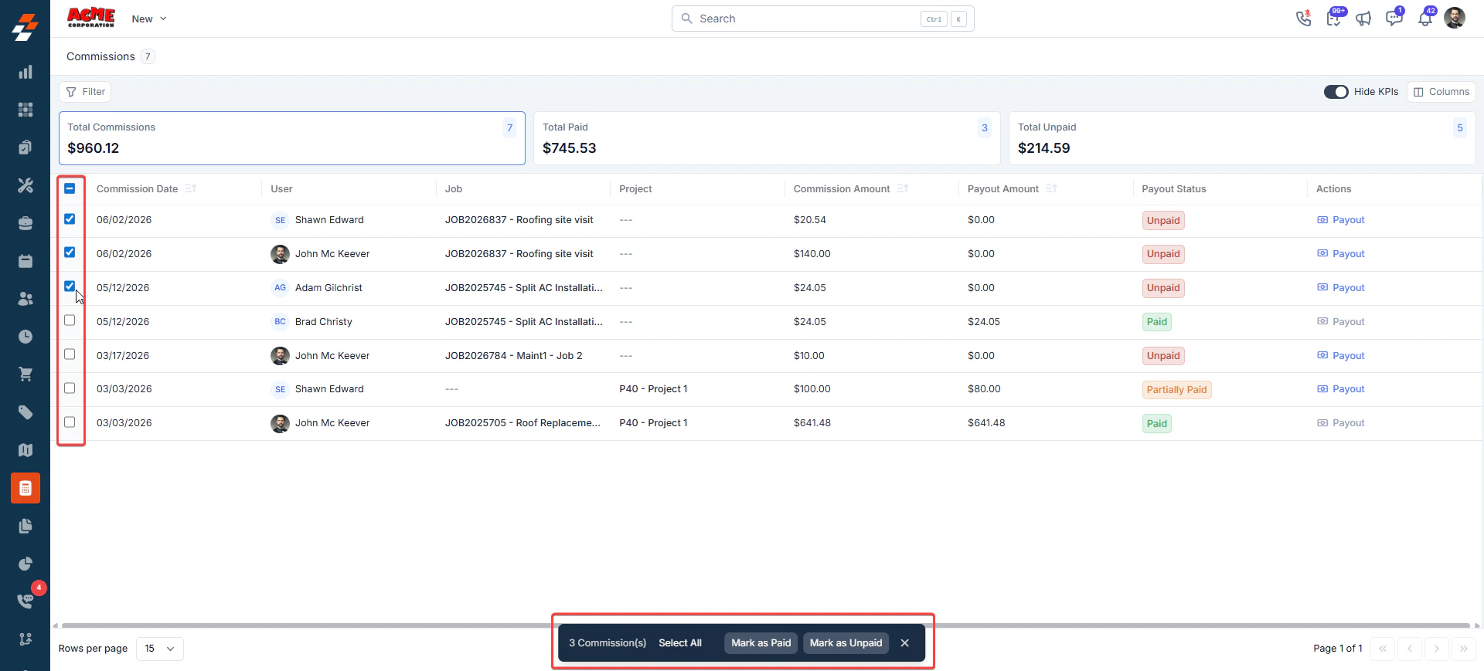Open the shopping cart sidebar icon

(26, 374)
